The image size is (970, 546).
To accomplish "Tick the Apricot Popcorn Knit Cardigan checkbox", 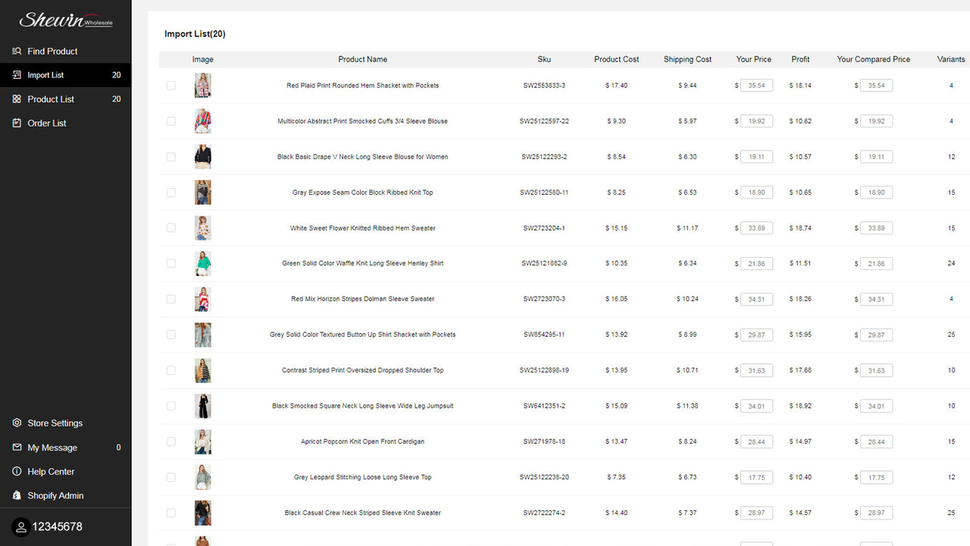I will pos(171,441).
